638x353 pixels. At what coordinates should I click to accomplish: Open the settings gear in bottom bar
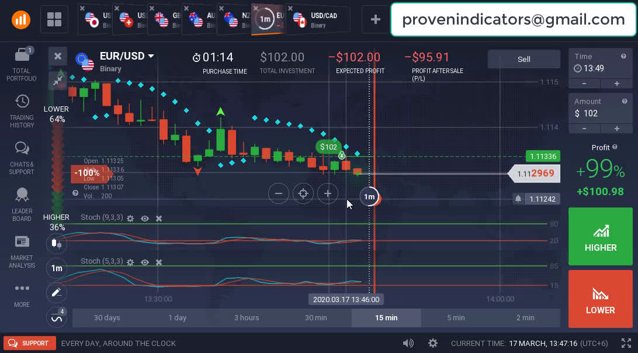tap(433, 343)
